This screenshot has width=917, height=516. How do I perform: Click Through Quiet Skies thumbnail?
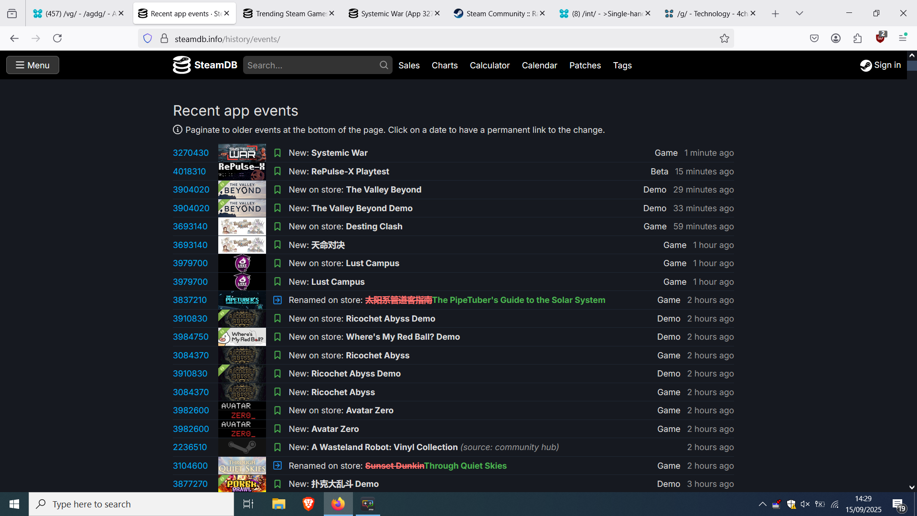(242, 466)
